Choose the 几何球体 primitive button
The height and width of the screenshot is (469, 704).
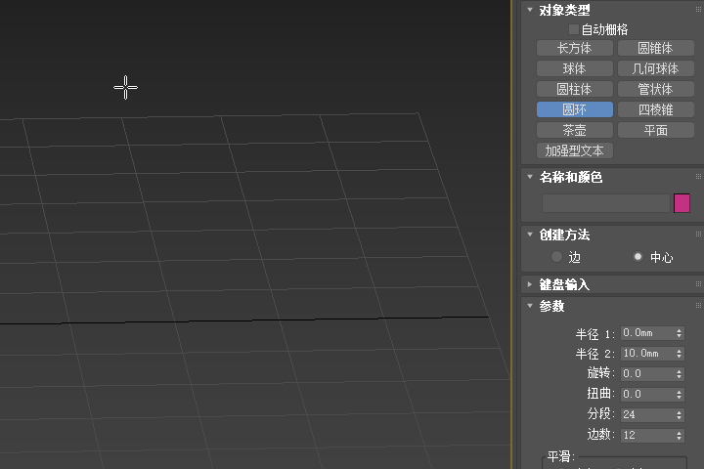656,68
